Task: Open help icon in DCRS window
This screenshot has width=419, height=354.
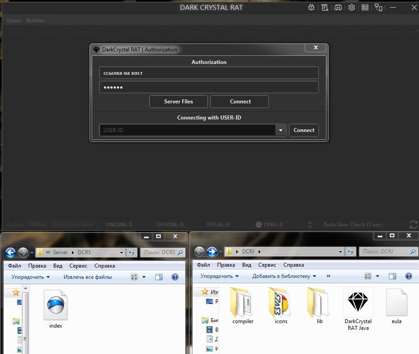Action: pos(175,277)
